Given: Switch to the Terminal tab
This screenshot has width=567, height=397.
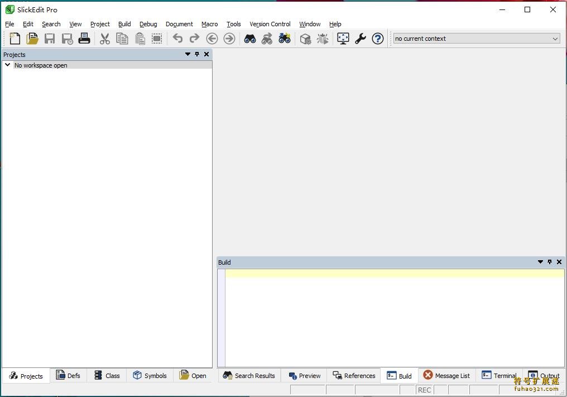Looking at the screenshot, I should point(499,376).
